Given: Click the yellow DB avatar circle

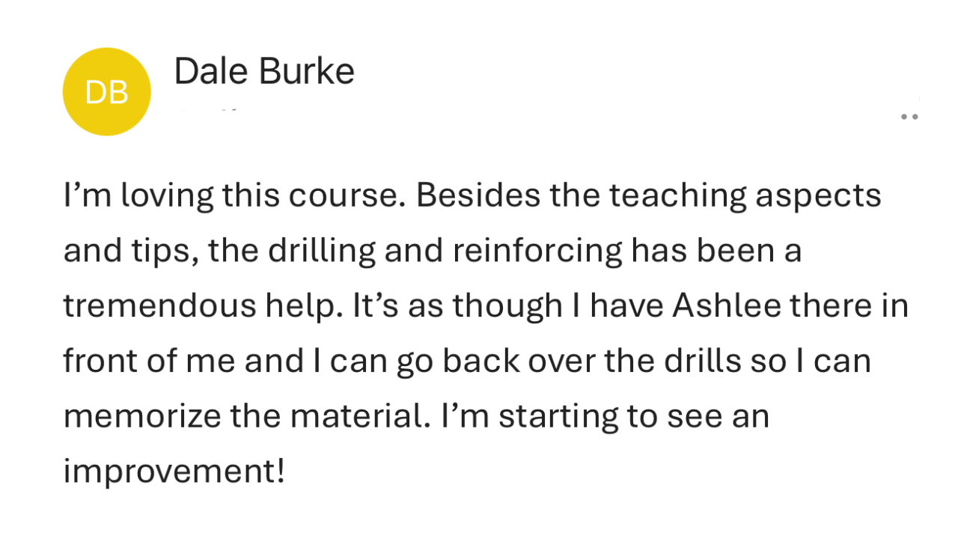Looking at the screenshot, I should (x=107, y=91).
